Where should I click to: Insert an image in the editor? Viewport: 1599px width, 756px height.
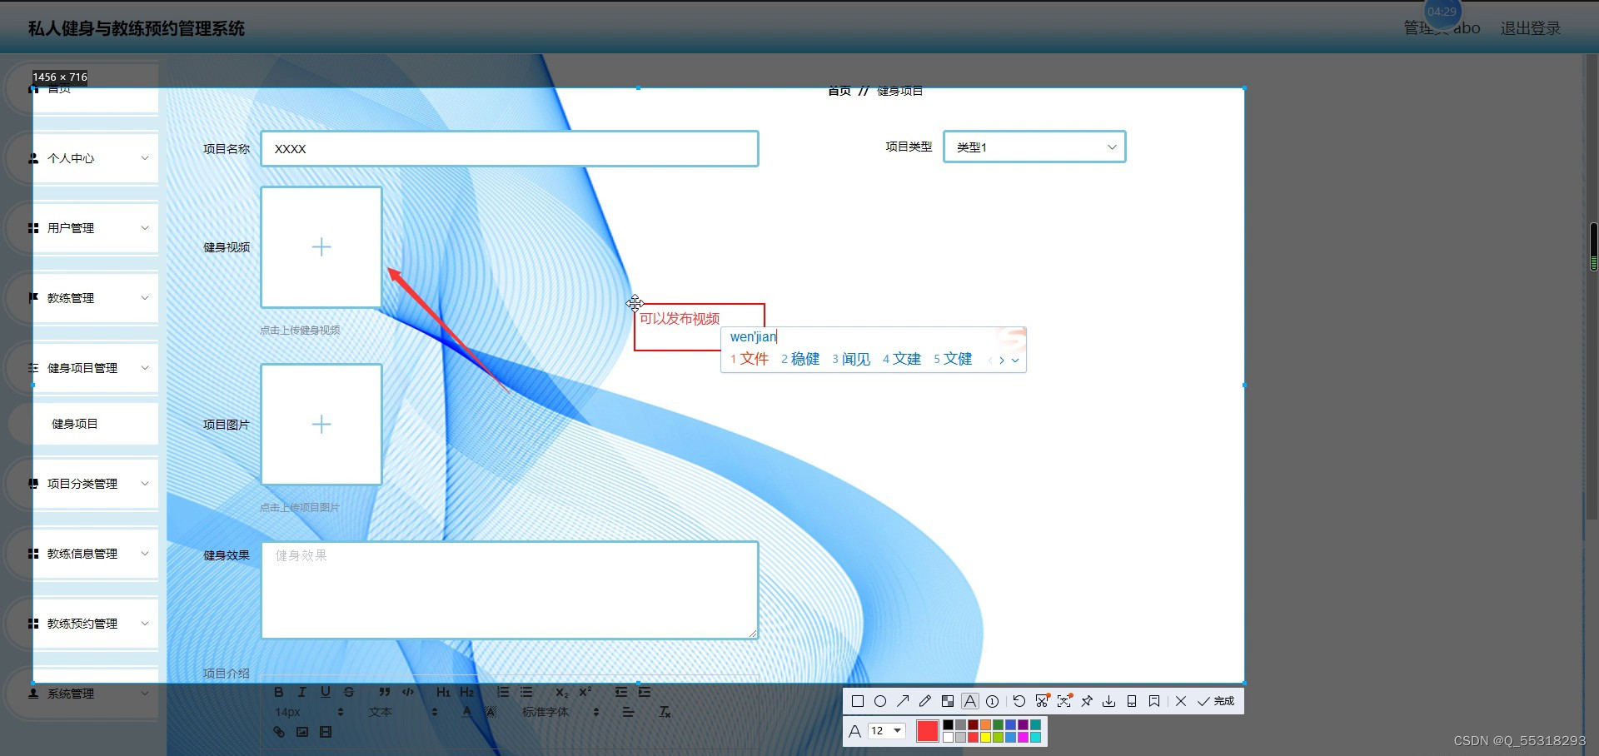[302, 732]
